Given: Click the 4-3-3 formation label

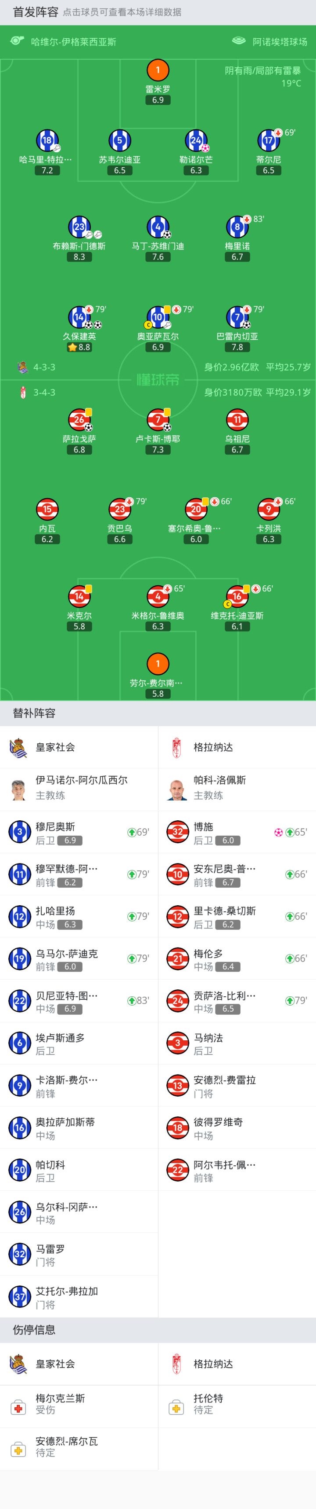Looking at the screenshot, I should tap(44, 367).
